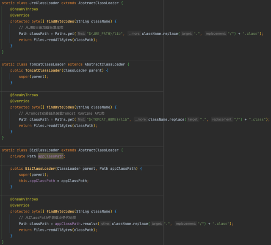The width and height of the screenshot is (271, 245).
Task: Click the comment mentioning Tomcat Runtime API
Action: 62,113
